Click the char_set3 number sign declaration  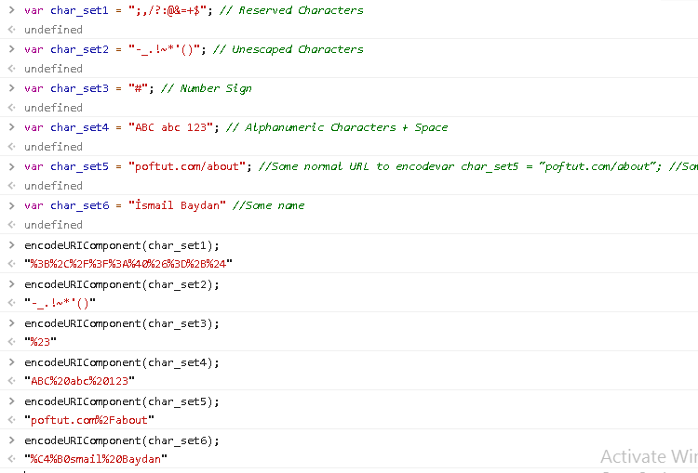[138, 88]
